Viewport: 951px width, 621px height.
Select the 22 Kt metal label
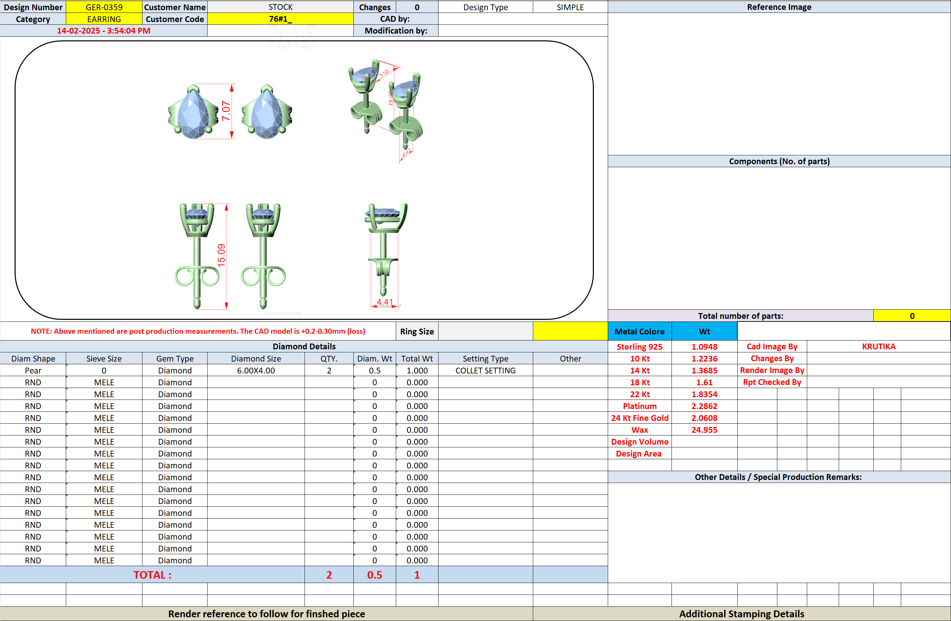[x=640, y=394]
